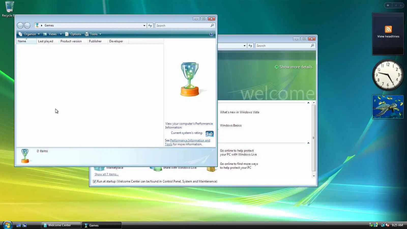The image size is (407, 229).
Task: Sort by Product version column header
Action: [73, 41]
